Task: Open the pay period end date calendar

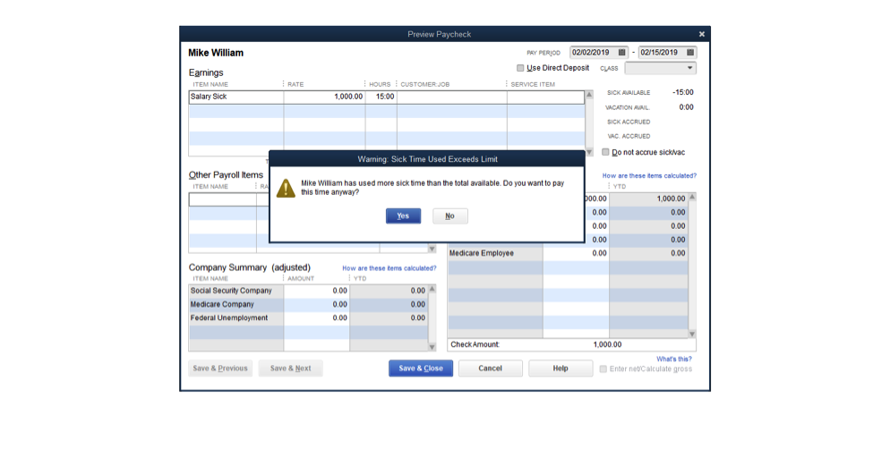Action: 690,53
